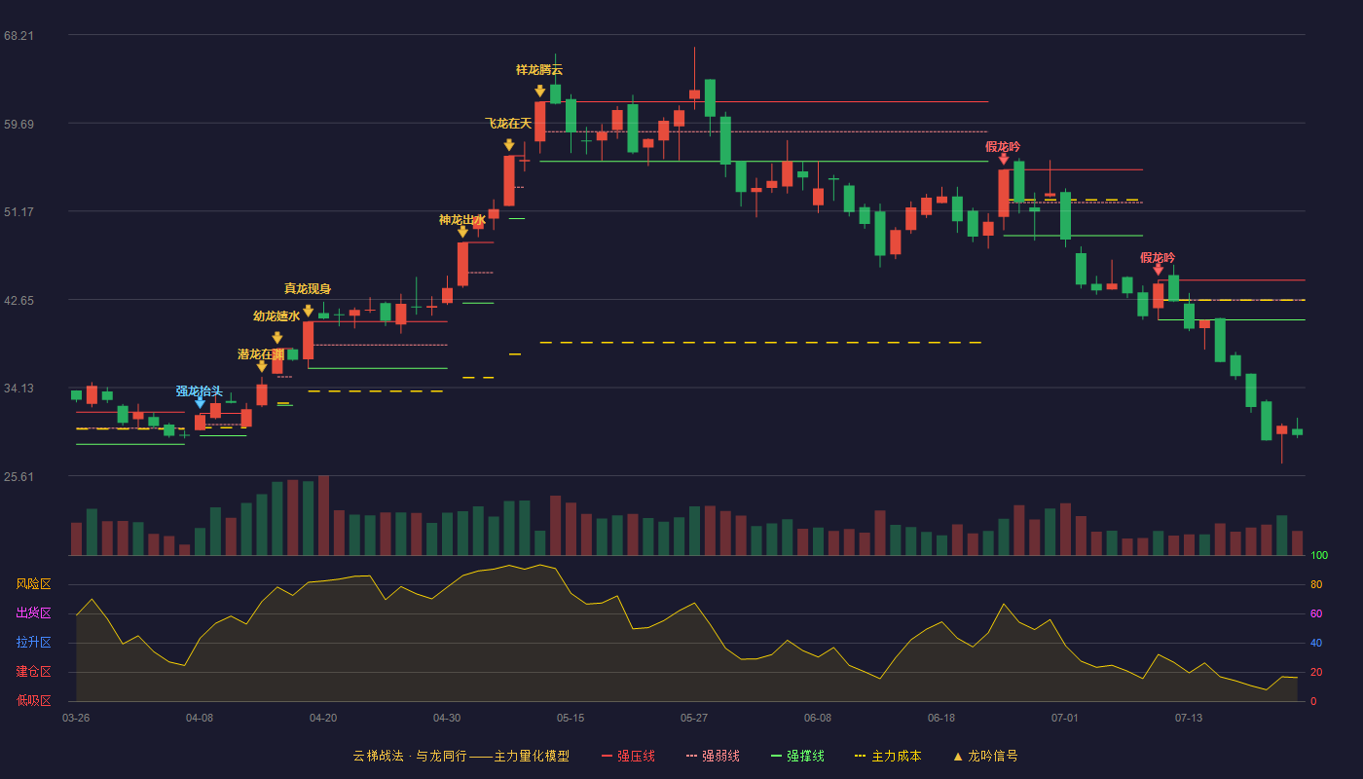Select the 神龙出水 signal arrow
1363x779 pixels.
point(462,232)
